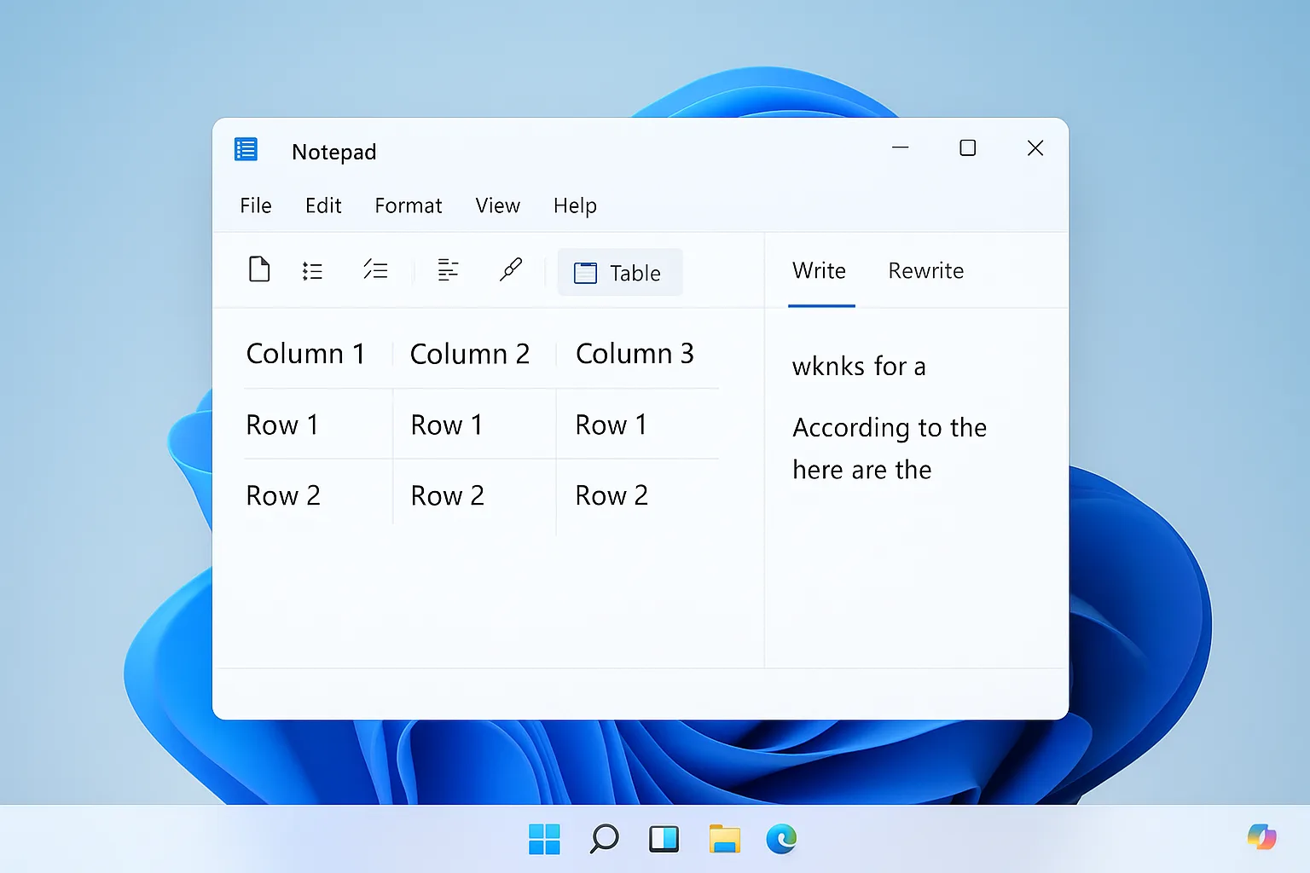Open the text alignment tool
Image resolution: width=1310 pixels, height=873 pixels.
click(447, 269)
